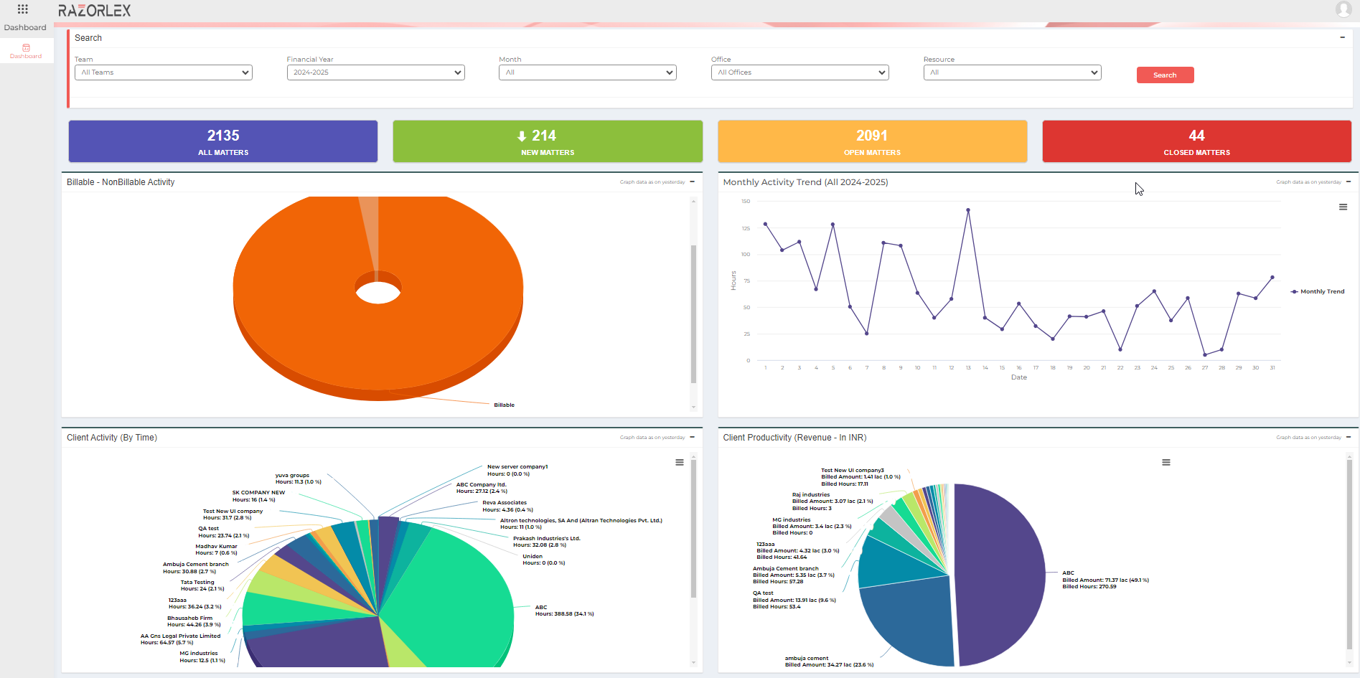Click the Dashboard heading at top left
The height and width of the screenshot is (678, 1360).
[x=25, y=27]
